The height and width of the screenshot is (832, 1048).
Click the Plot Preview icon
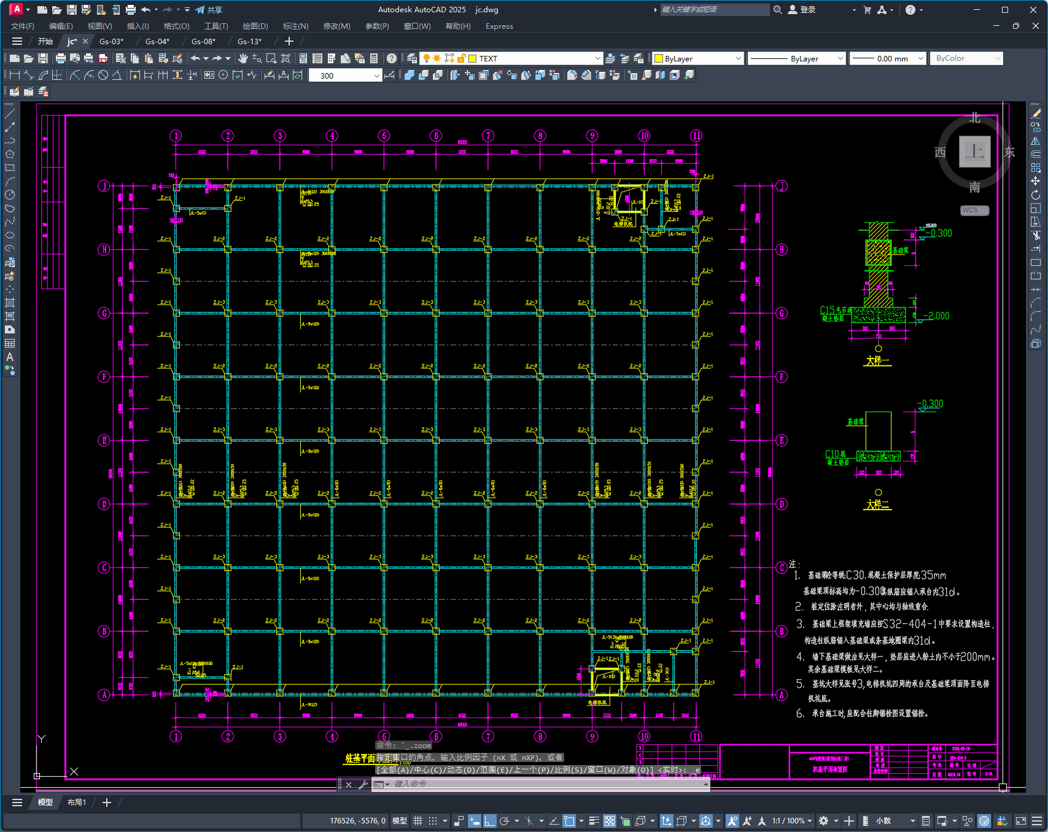click(75, 58)
